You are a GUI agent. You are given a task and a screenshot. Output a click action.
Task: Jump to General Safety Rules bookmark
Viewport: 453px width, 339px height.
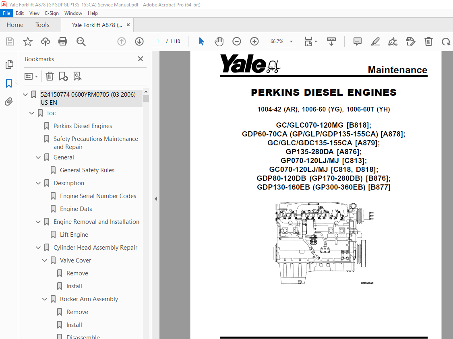pos(87,170)
